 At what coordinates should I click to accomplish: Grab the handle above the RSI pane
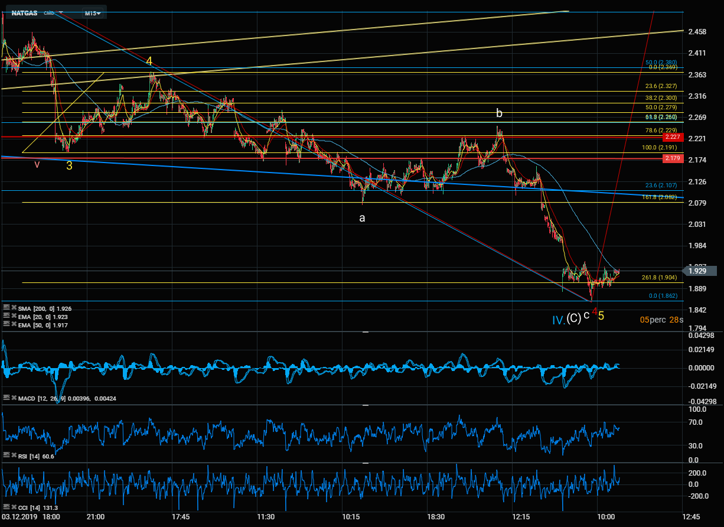click(366, 405)
